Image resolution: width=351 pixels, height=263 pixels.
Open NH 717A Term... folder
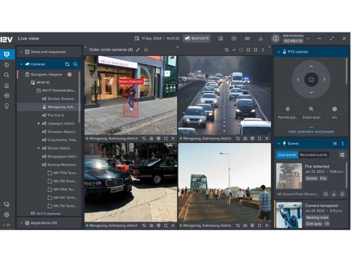click(x=62, y=173)
